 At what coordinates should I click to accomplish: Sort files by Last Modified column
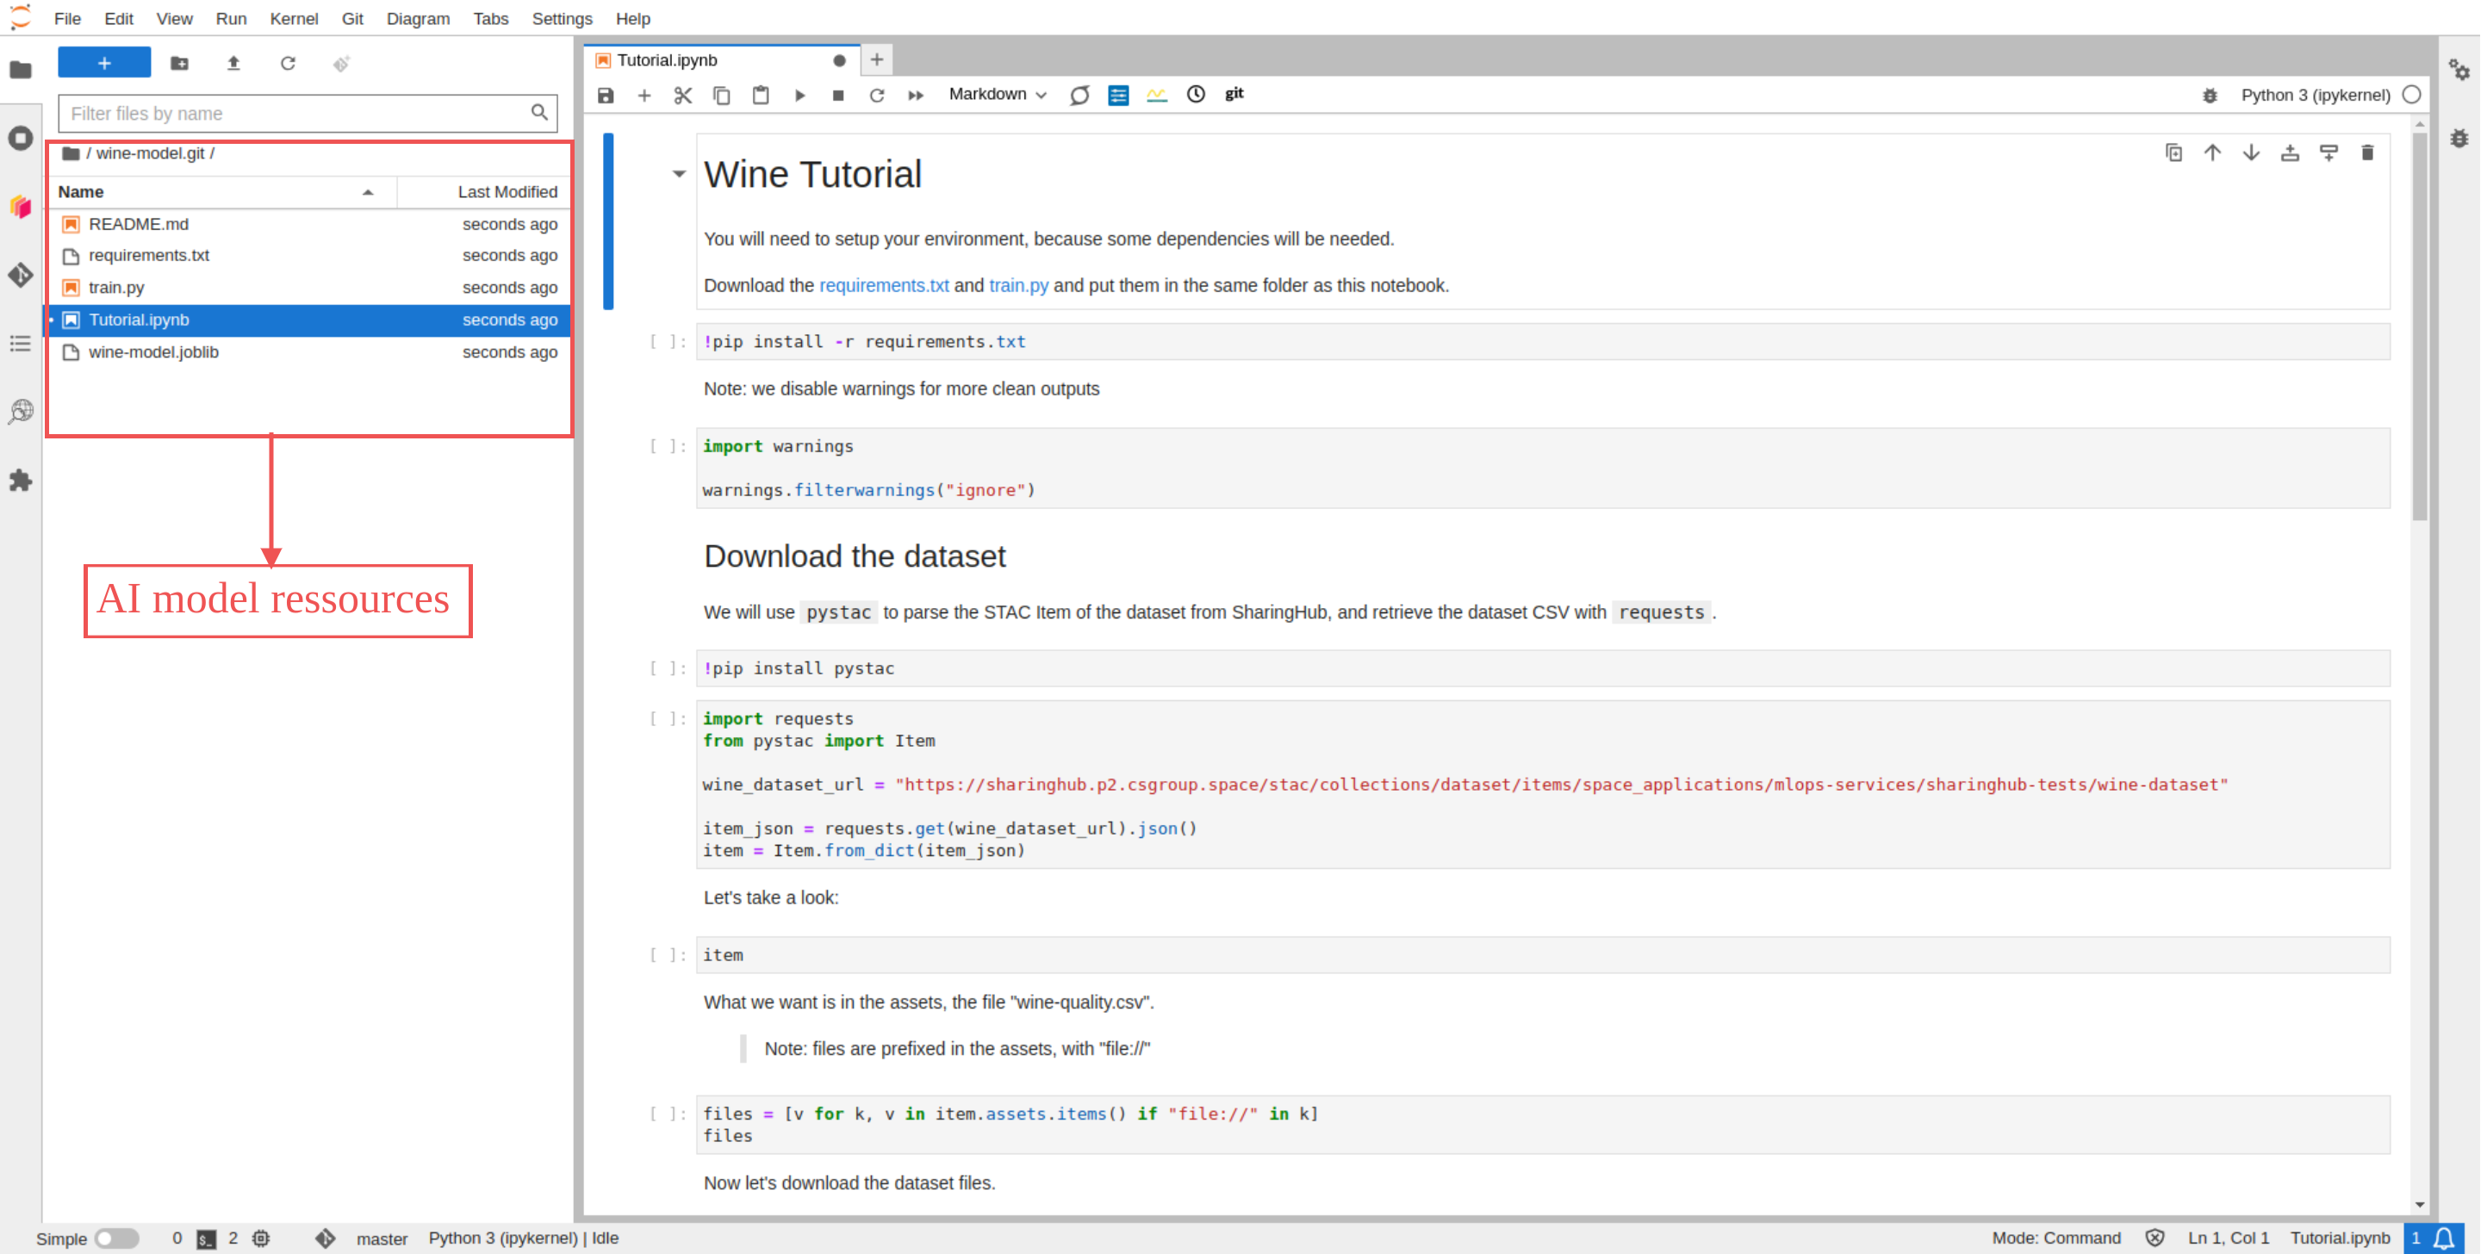(483, 192)
